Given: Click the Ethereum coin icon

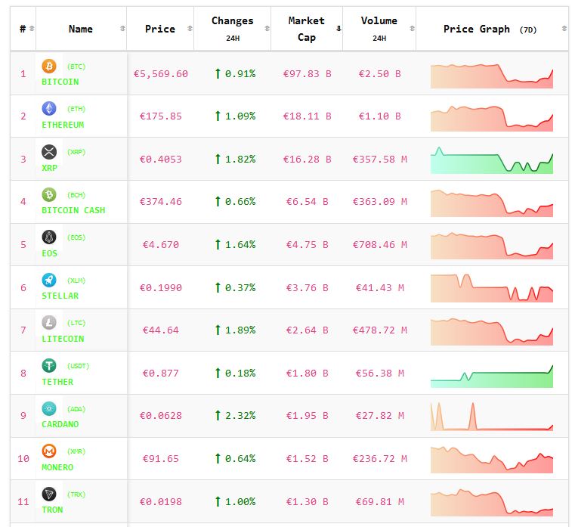Looking at the screenshot, I should (49, 109).
